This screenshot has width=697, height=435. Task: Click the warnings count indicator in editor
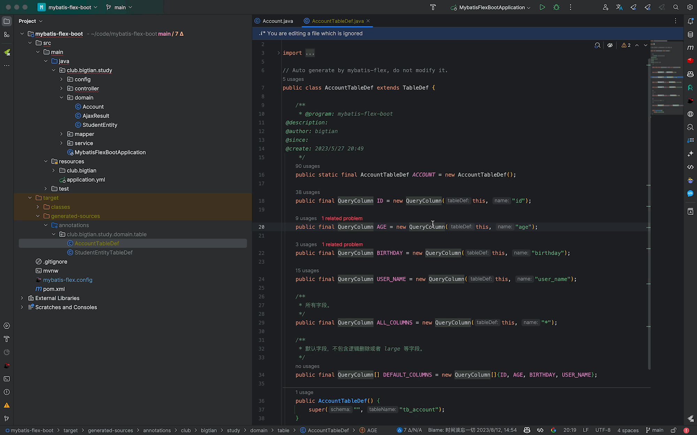click(626, 45)
